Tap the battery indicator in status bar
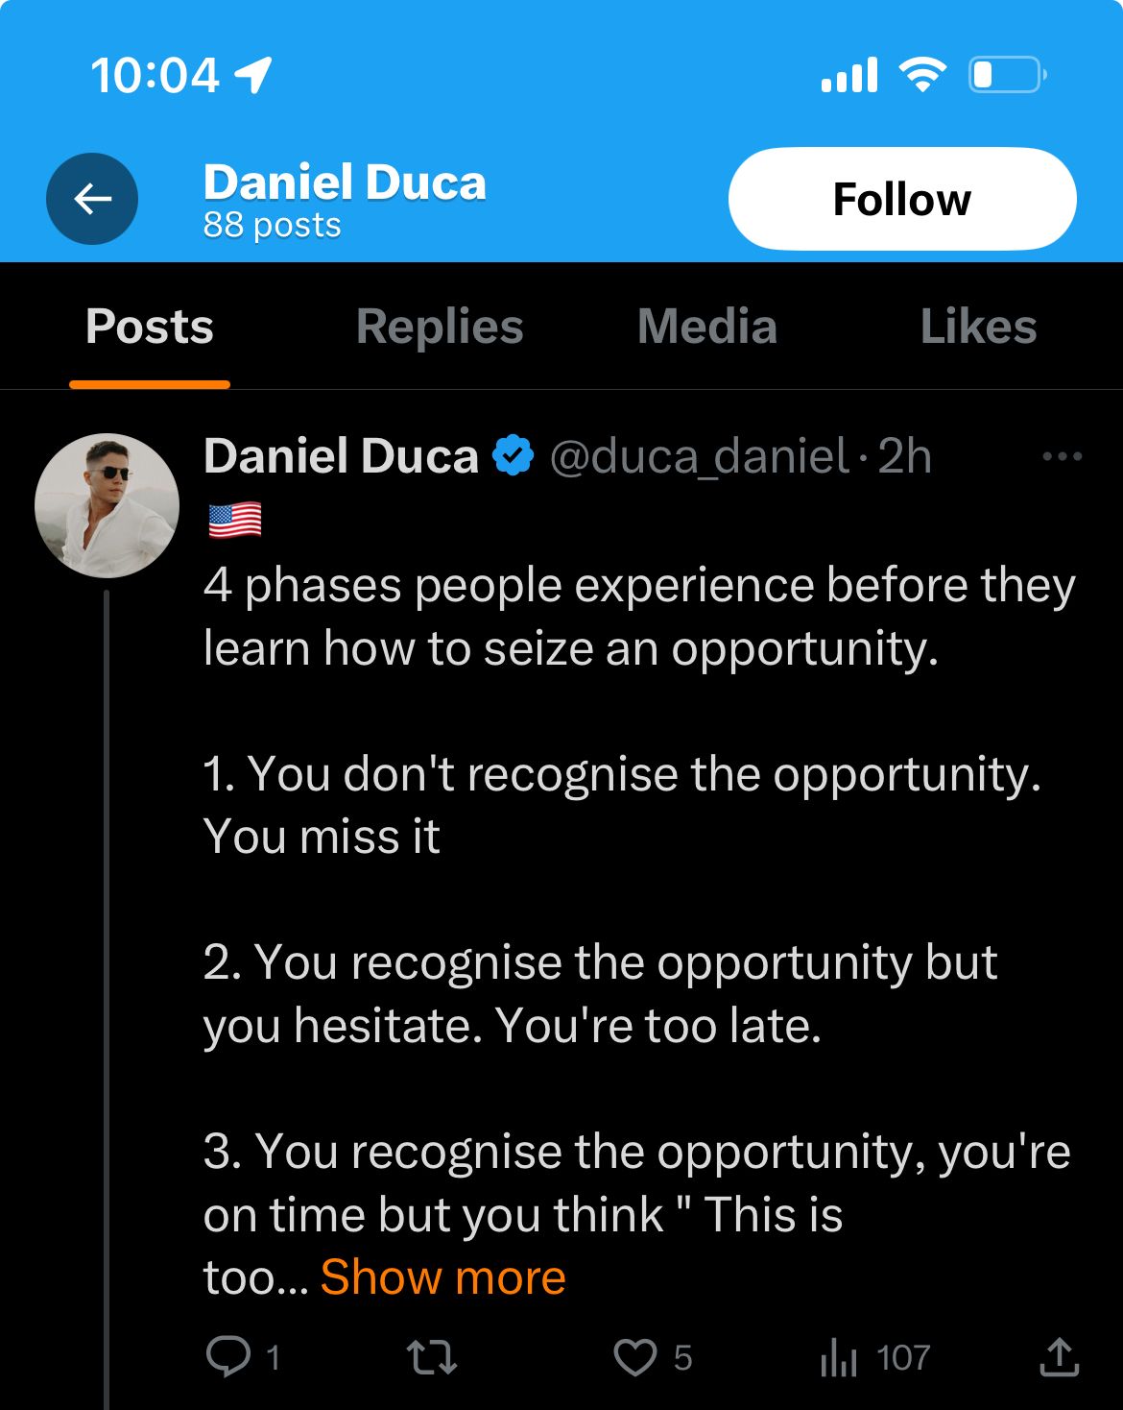The image size is (1123, 1410). [1007, 74]
